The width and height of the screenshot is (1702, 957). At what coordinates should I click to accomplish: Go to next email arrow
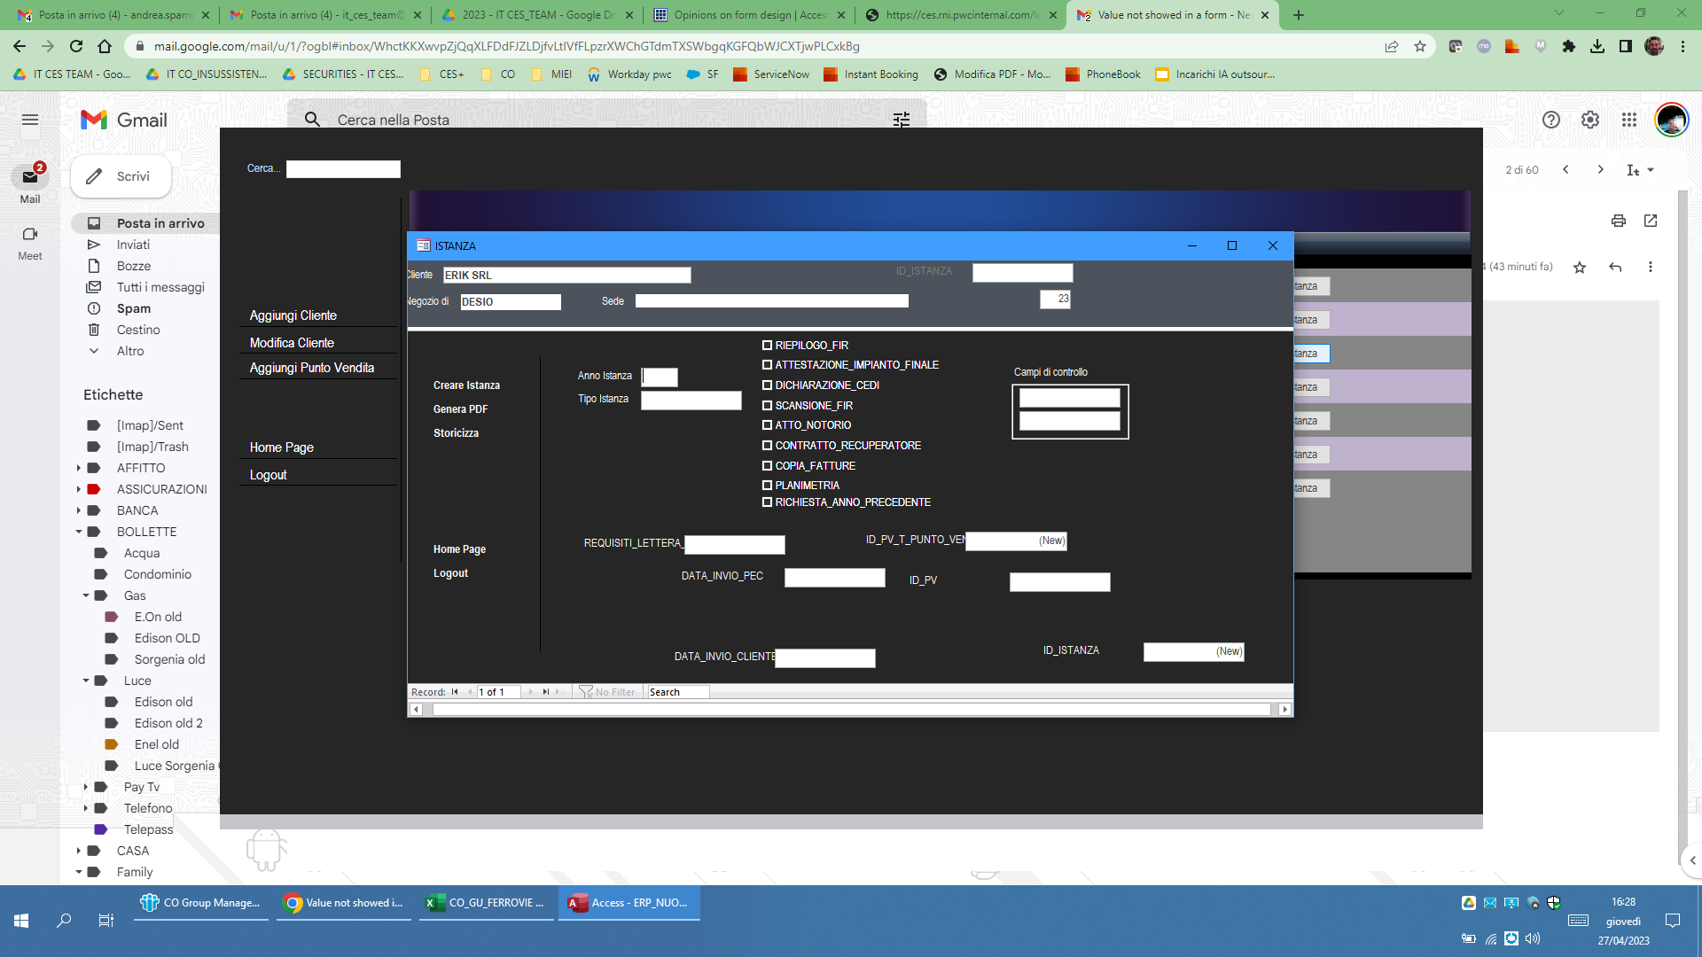coord(1600,169)
